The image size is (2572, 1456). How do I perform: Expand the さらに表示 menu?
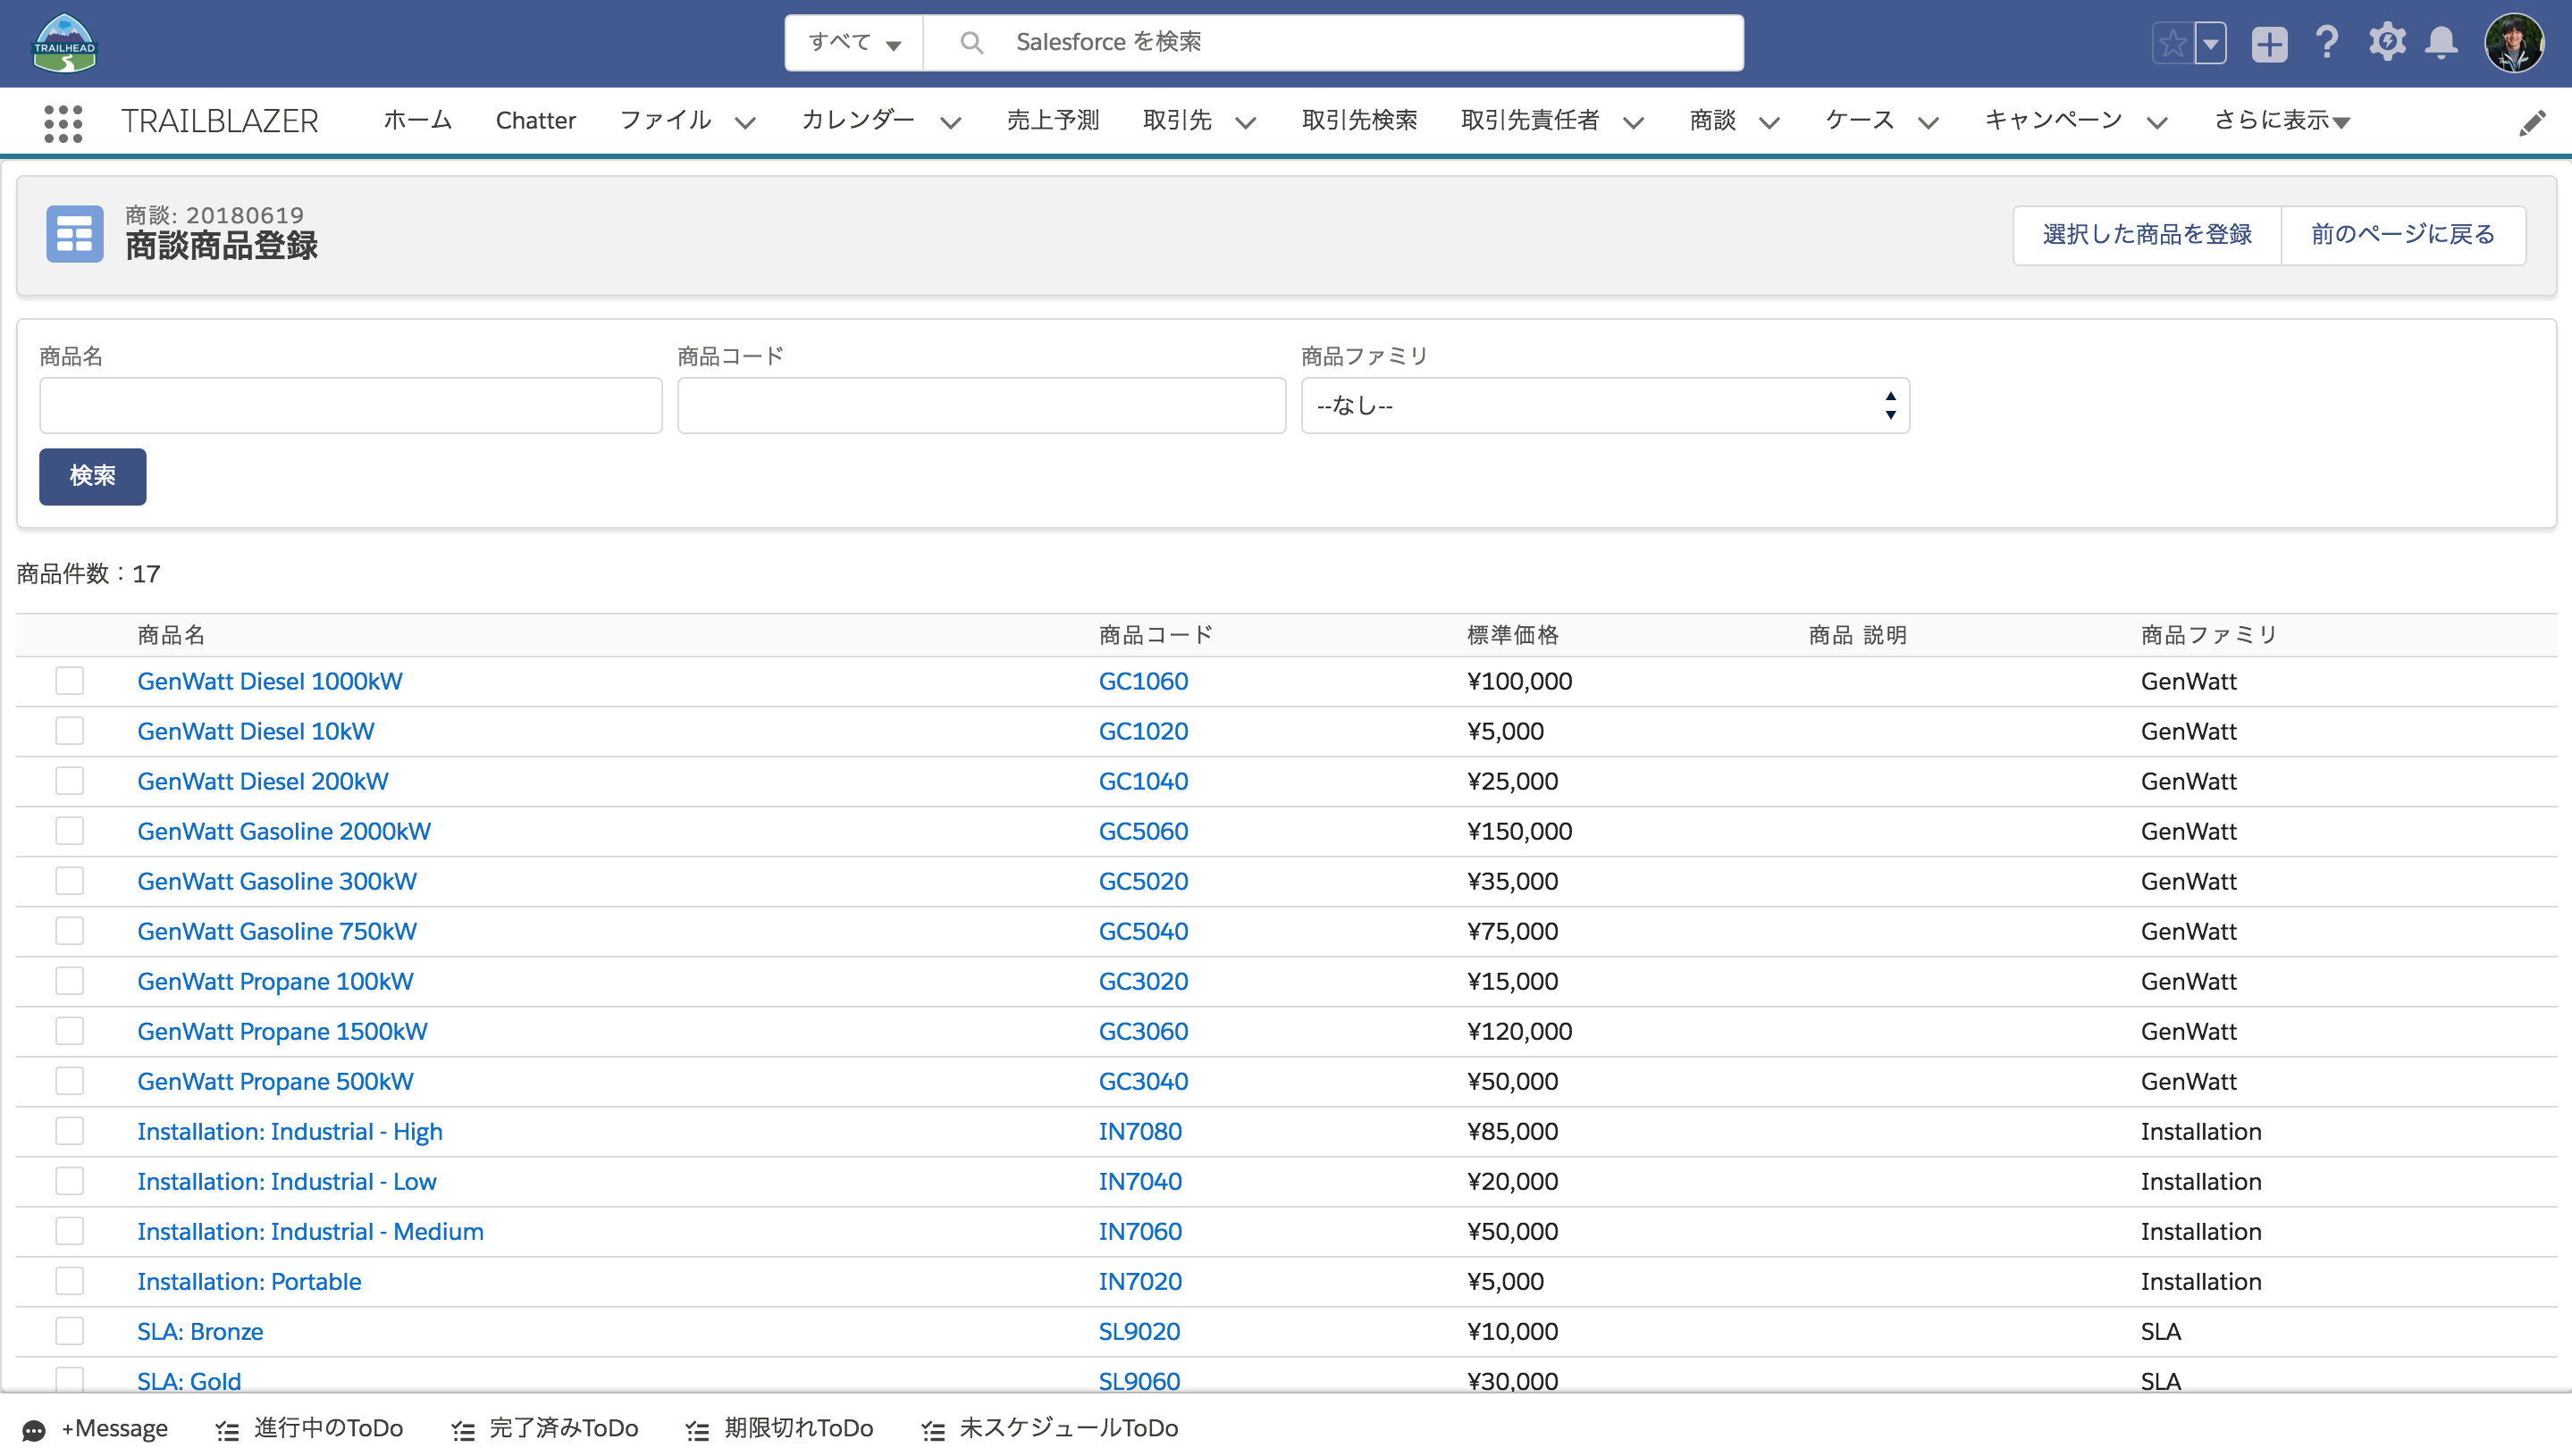(2281, 121)
